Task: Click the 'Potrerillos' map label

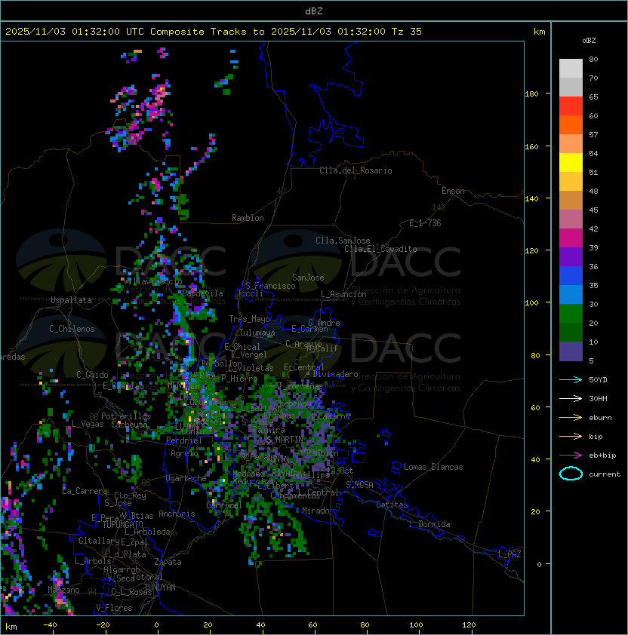Action: [x=126, y=416]
